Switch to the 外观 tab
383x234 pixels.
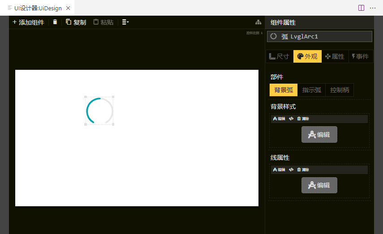[x=307, y=56]
